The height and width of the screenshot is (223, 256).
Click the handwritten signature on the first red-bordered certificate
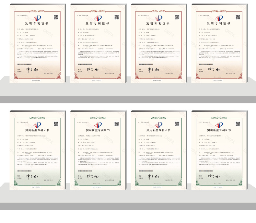click(x=32, y=70)
